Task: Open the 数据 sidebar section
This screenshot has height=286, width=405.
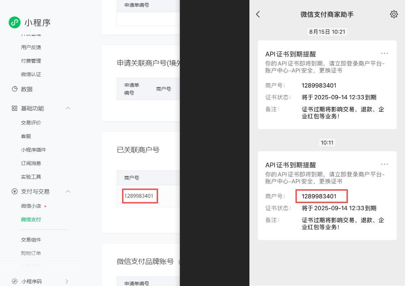Action: click(27, 89)
